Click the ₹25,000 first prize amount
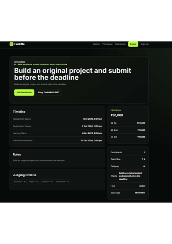 point(141,123)
